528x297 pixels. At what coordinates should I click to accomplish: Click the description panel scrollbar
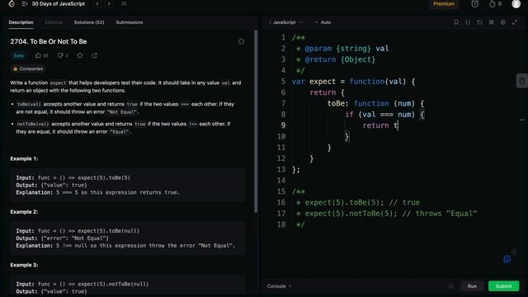pyautogui.click(x=256, y=121)
